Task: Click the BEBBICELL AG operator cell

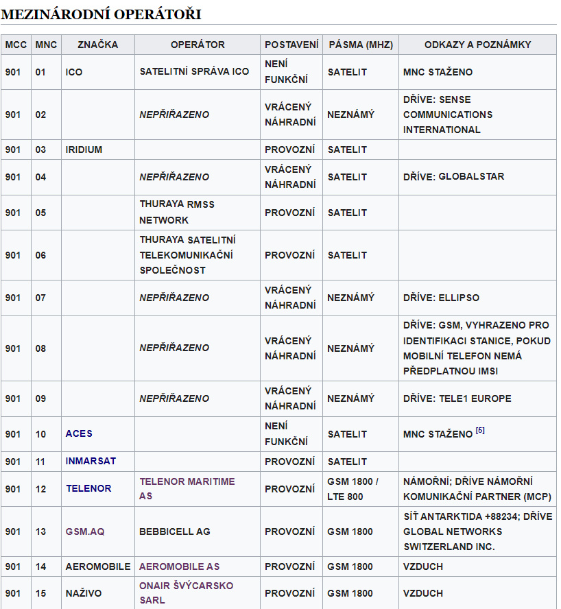Action: click(x=175, y=532)
